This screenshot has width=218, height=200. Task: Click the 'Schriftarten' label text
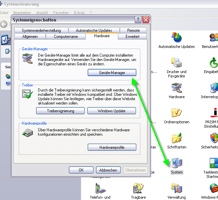[177, 147]
